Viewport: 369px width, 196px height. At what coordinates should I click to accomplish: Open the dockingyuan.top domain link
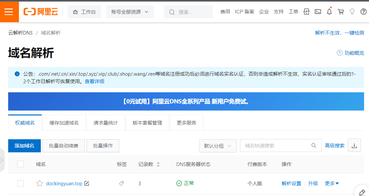(64, 184)
